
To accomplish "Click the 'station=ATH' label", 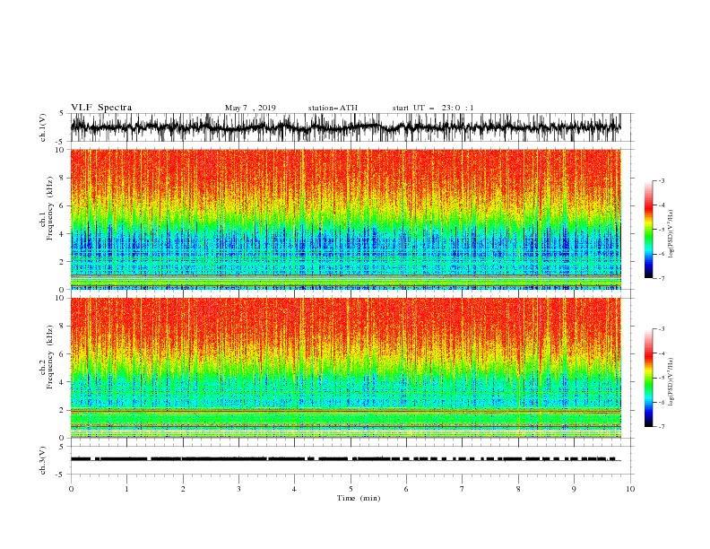I will coord(333,108).
